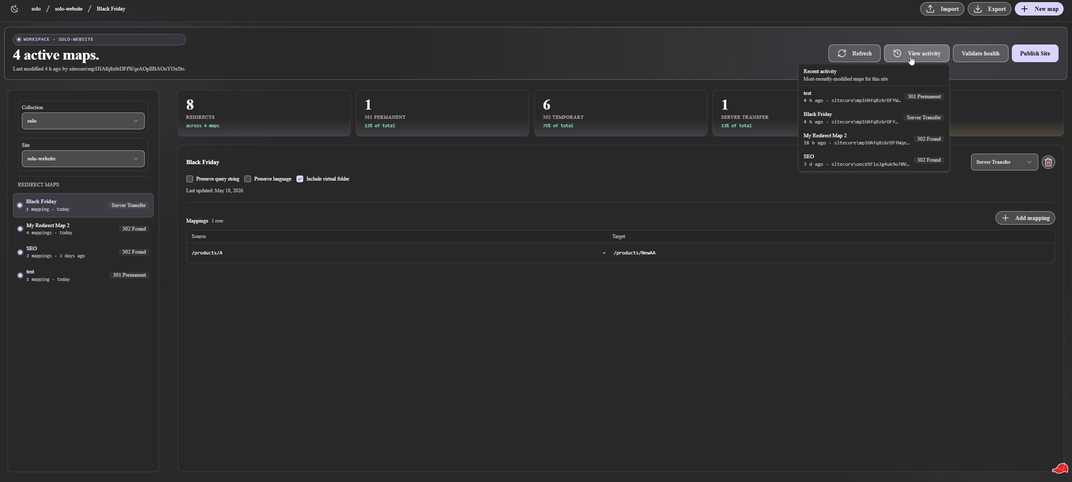Open the Collection dropdown showing solo
The image size is (1072, 482).
pyautogui.click(x=83, y=121)
